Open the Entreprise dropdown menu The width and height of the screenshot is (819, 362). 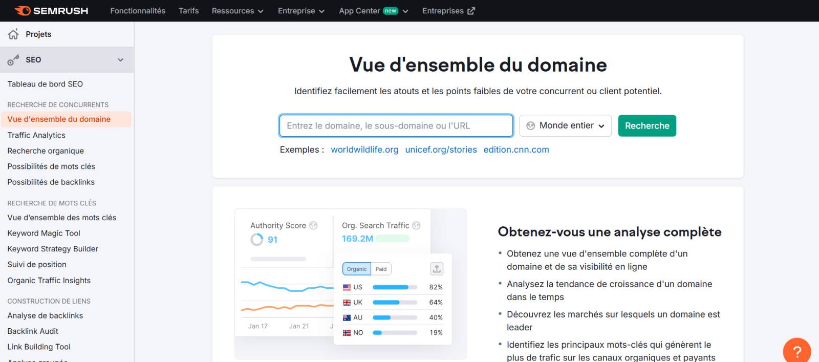301,11
